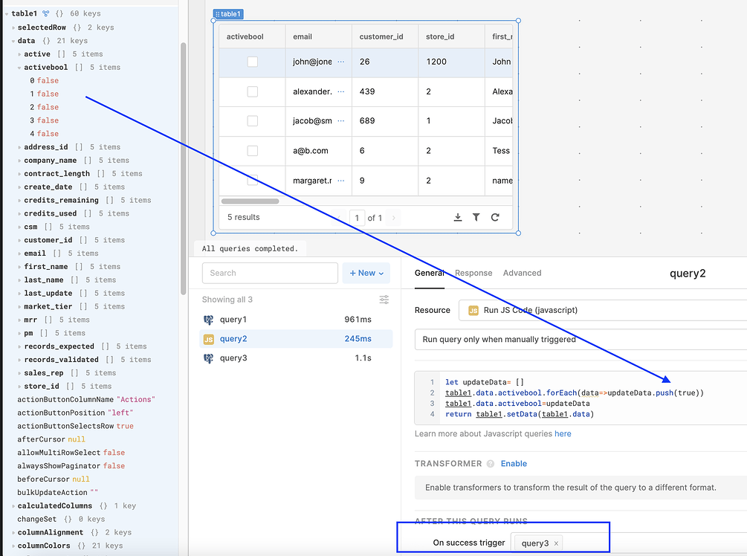747x556 pixels.
Task: Click the ellipsis next to the jacob@sm email
Action: 340,121
